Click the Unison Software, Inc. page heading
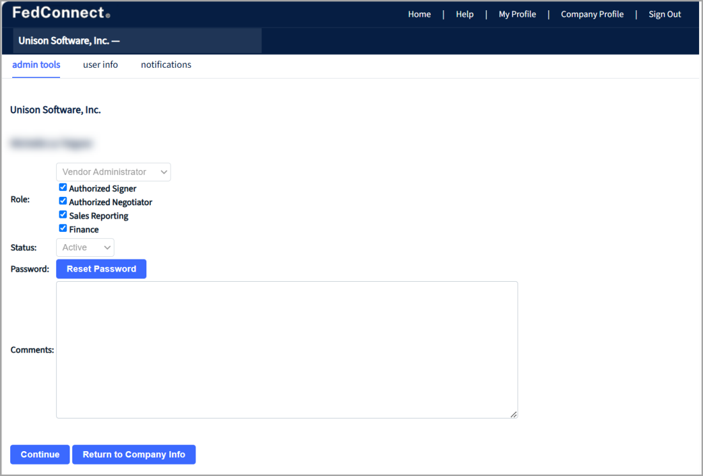Viewport: 703px width, 476px height. click(x=56, y=110)
